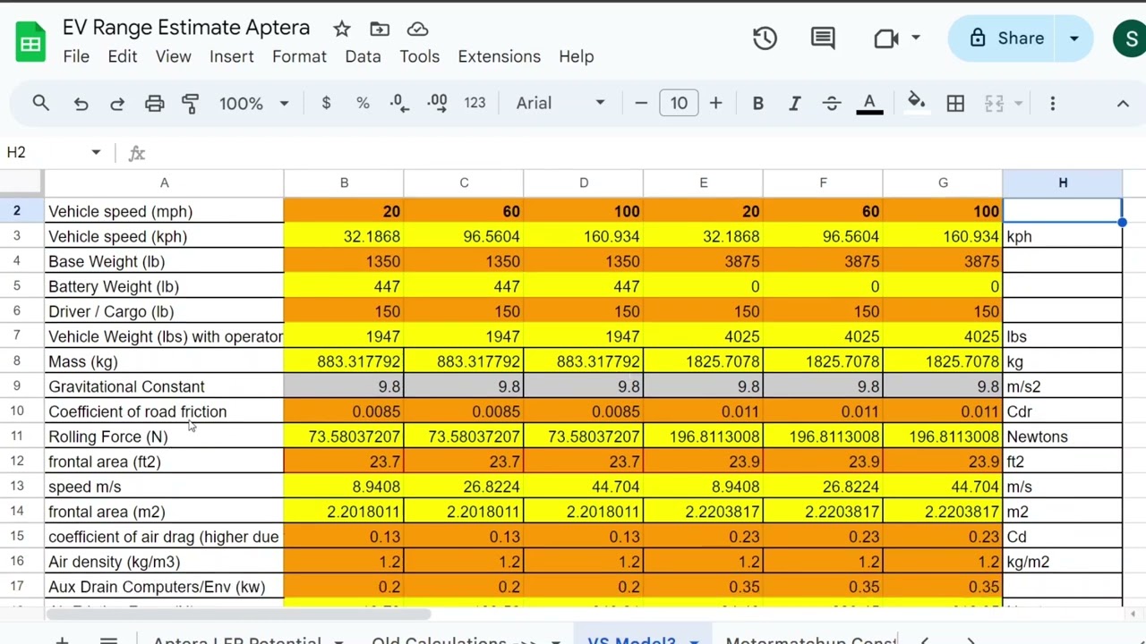Search the menus with magnifier icon
This screenshot has width=1146, height=644.
pyautogui.click(x=41, y=103)
